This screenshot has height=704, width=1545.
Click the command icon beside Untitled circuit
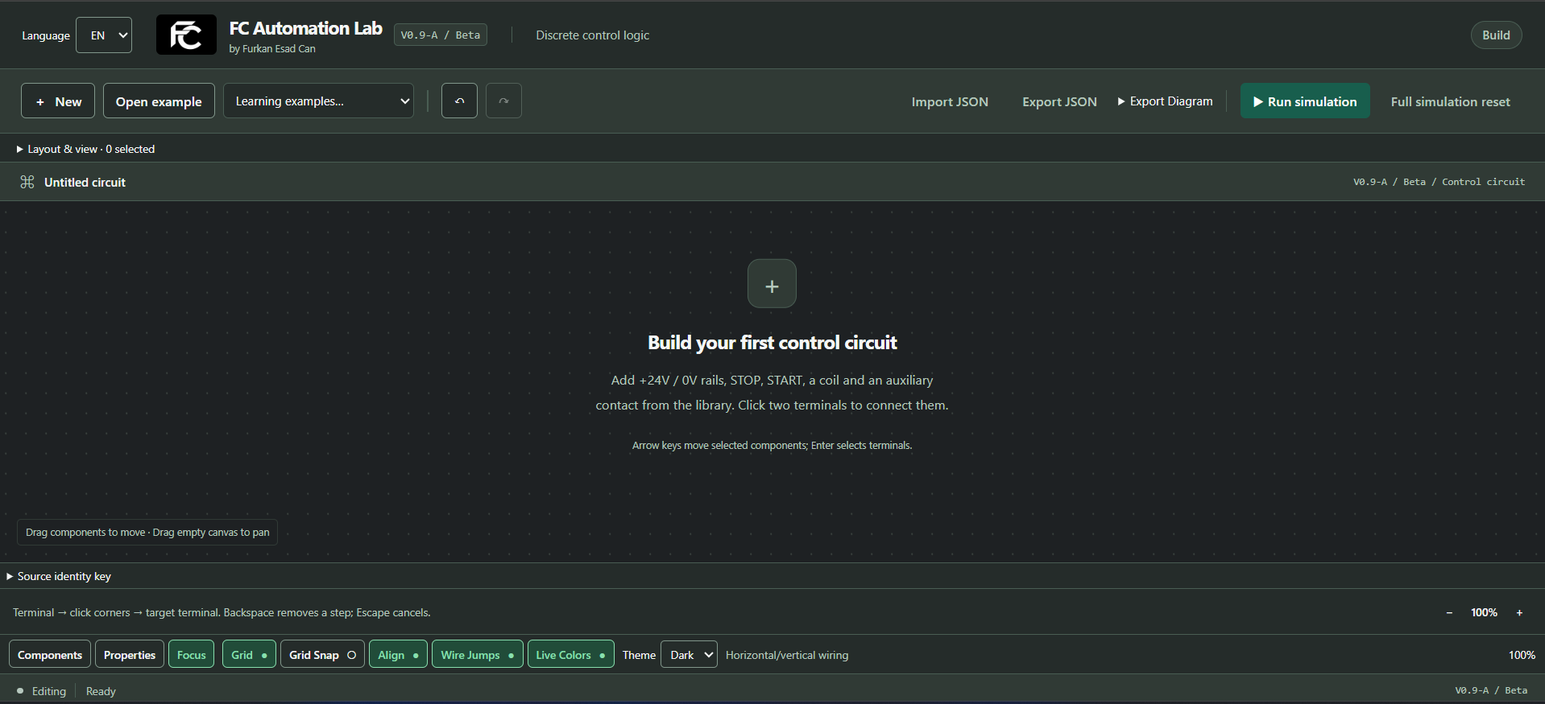tap(27, 182)
